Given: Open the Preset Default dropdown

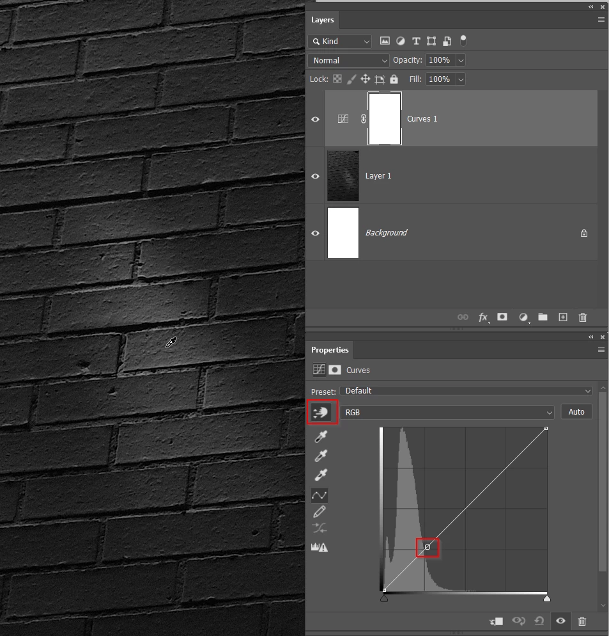Looking at the screenshot, I should tap(466, 390).
